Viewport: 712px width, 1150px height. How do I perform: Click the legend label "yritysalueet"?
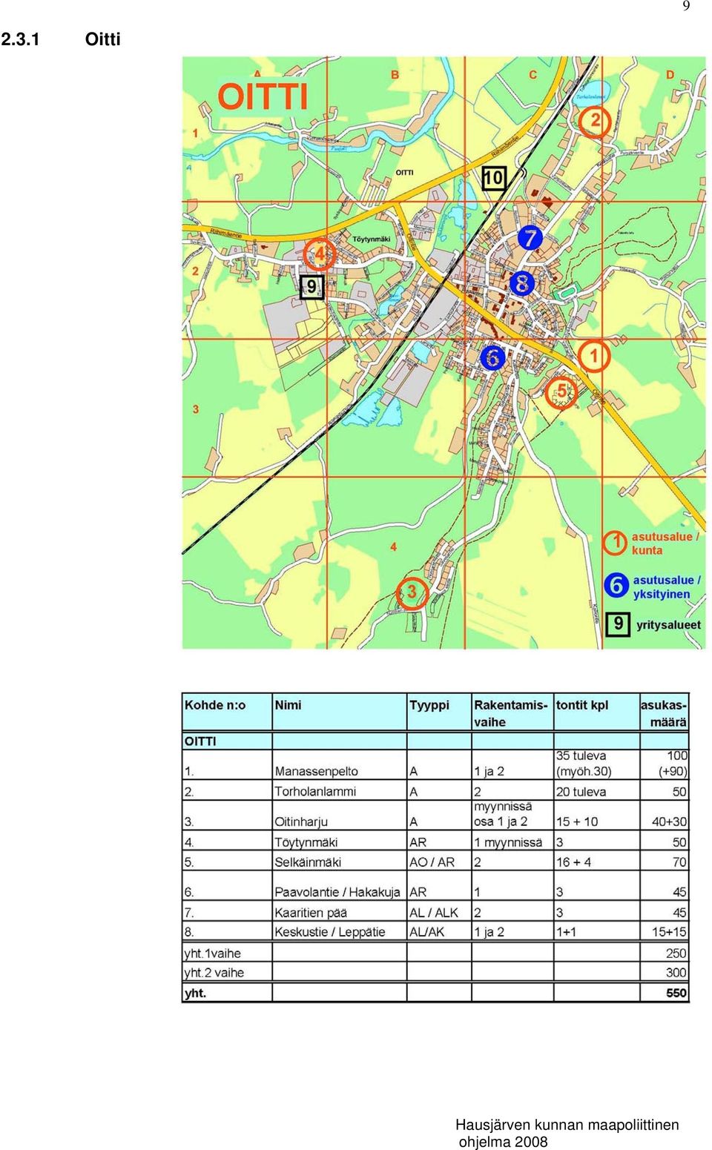tap(668, 625)
